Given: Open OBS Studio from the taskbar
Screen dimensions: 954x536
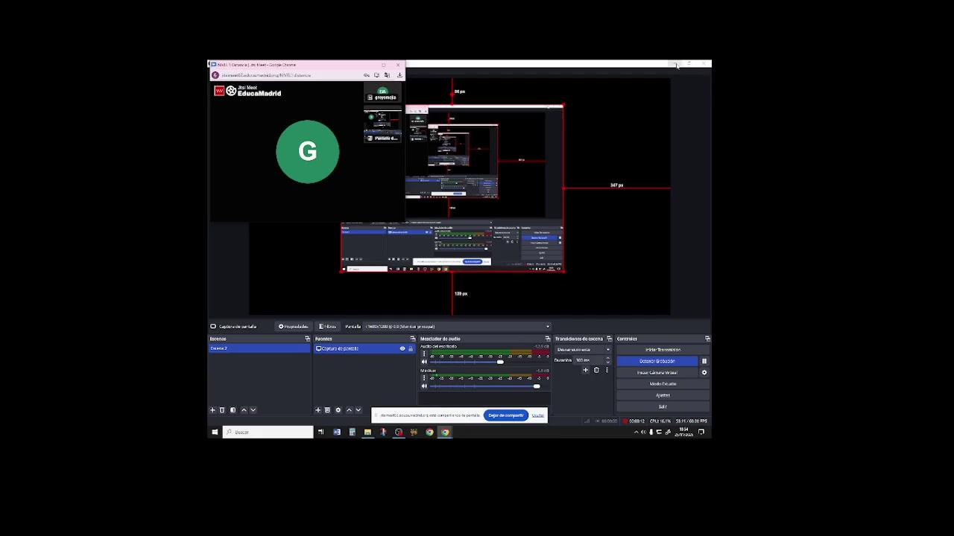Looking at the screenshot, I should pos(399,432).
